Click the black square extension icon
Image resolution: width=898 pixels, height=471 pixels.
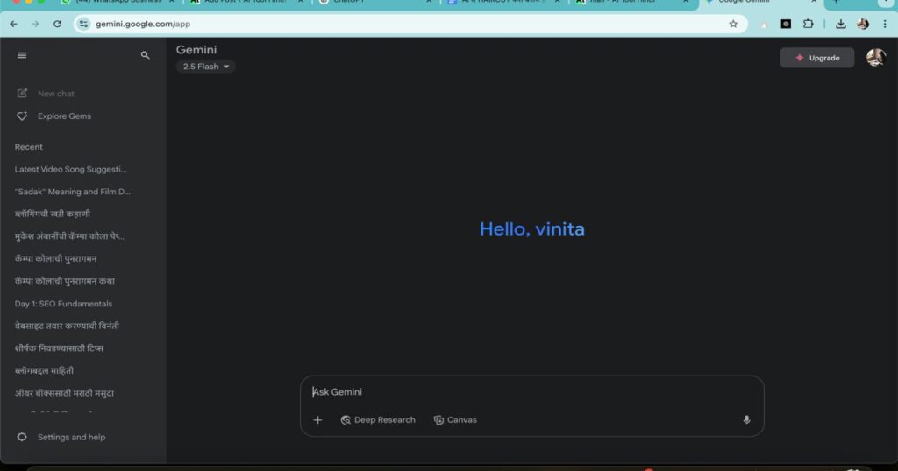(x=786, y=24)
